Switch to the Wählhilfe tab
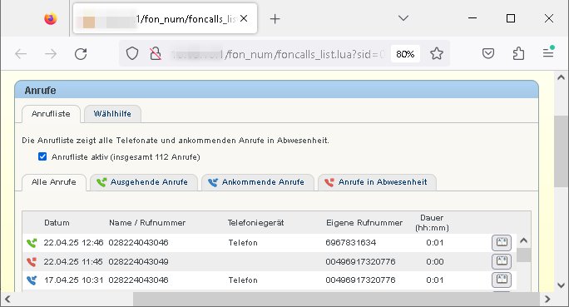Screen dimensions: 569x307 coord(112,114)
